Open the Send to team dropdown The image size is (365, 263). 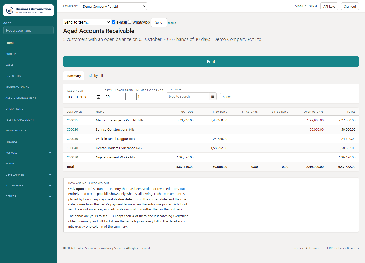87,22
